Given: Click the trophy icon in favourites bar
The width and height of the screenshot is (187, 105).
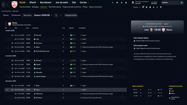Looking at the screenshot, I should [161, 7].
